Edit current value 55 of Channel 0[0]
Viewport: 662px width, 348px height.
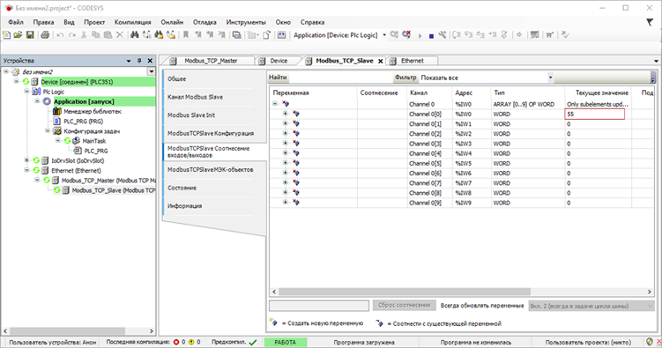click(x=594, y=114)
